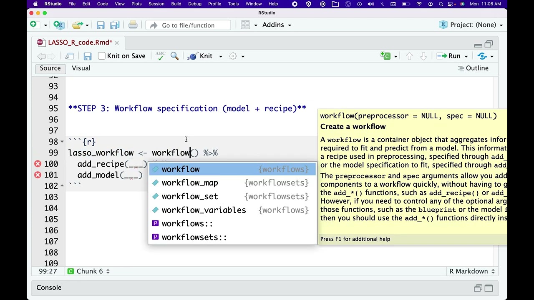Click the New File icon
Screen dimensions: 534x300
tap(33, 25)
